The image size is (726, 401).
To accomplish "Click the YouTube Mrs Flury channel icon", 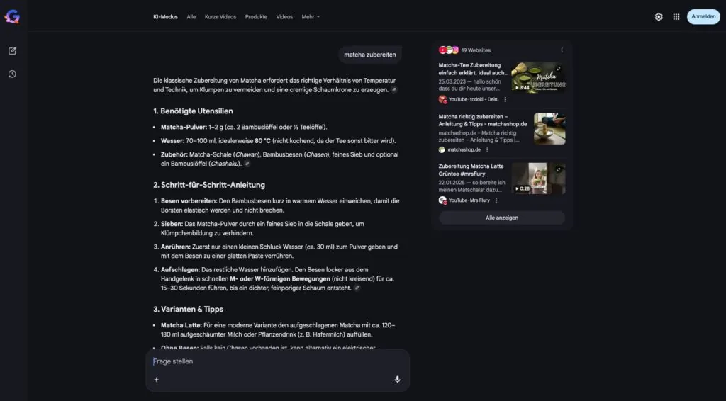I will (442, 200).
